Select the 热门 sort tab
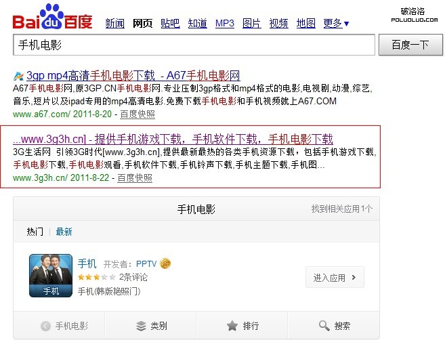This screenshot has height=340, width=445. 35,232
